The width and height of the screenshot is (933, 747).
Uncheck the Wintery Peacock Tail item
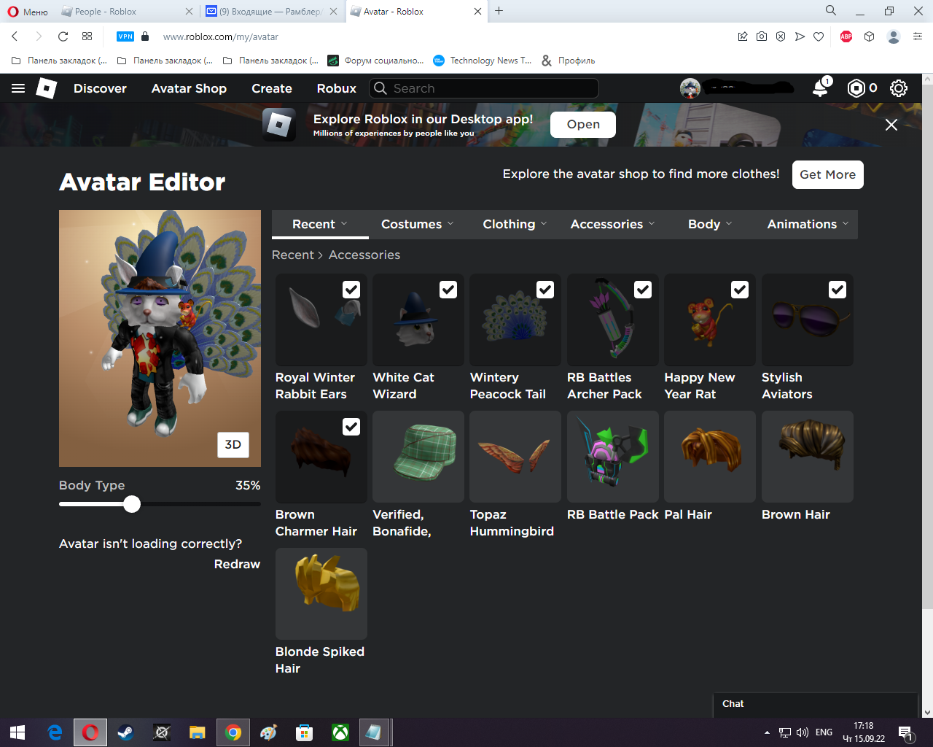point(545,290)
